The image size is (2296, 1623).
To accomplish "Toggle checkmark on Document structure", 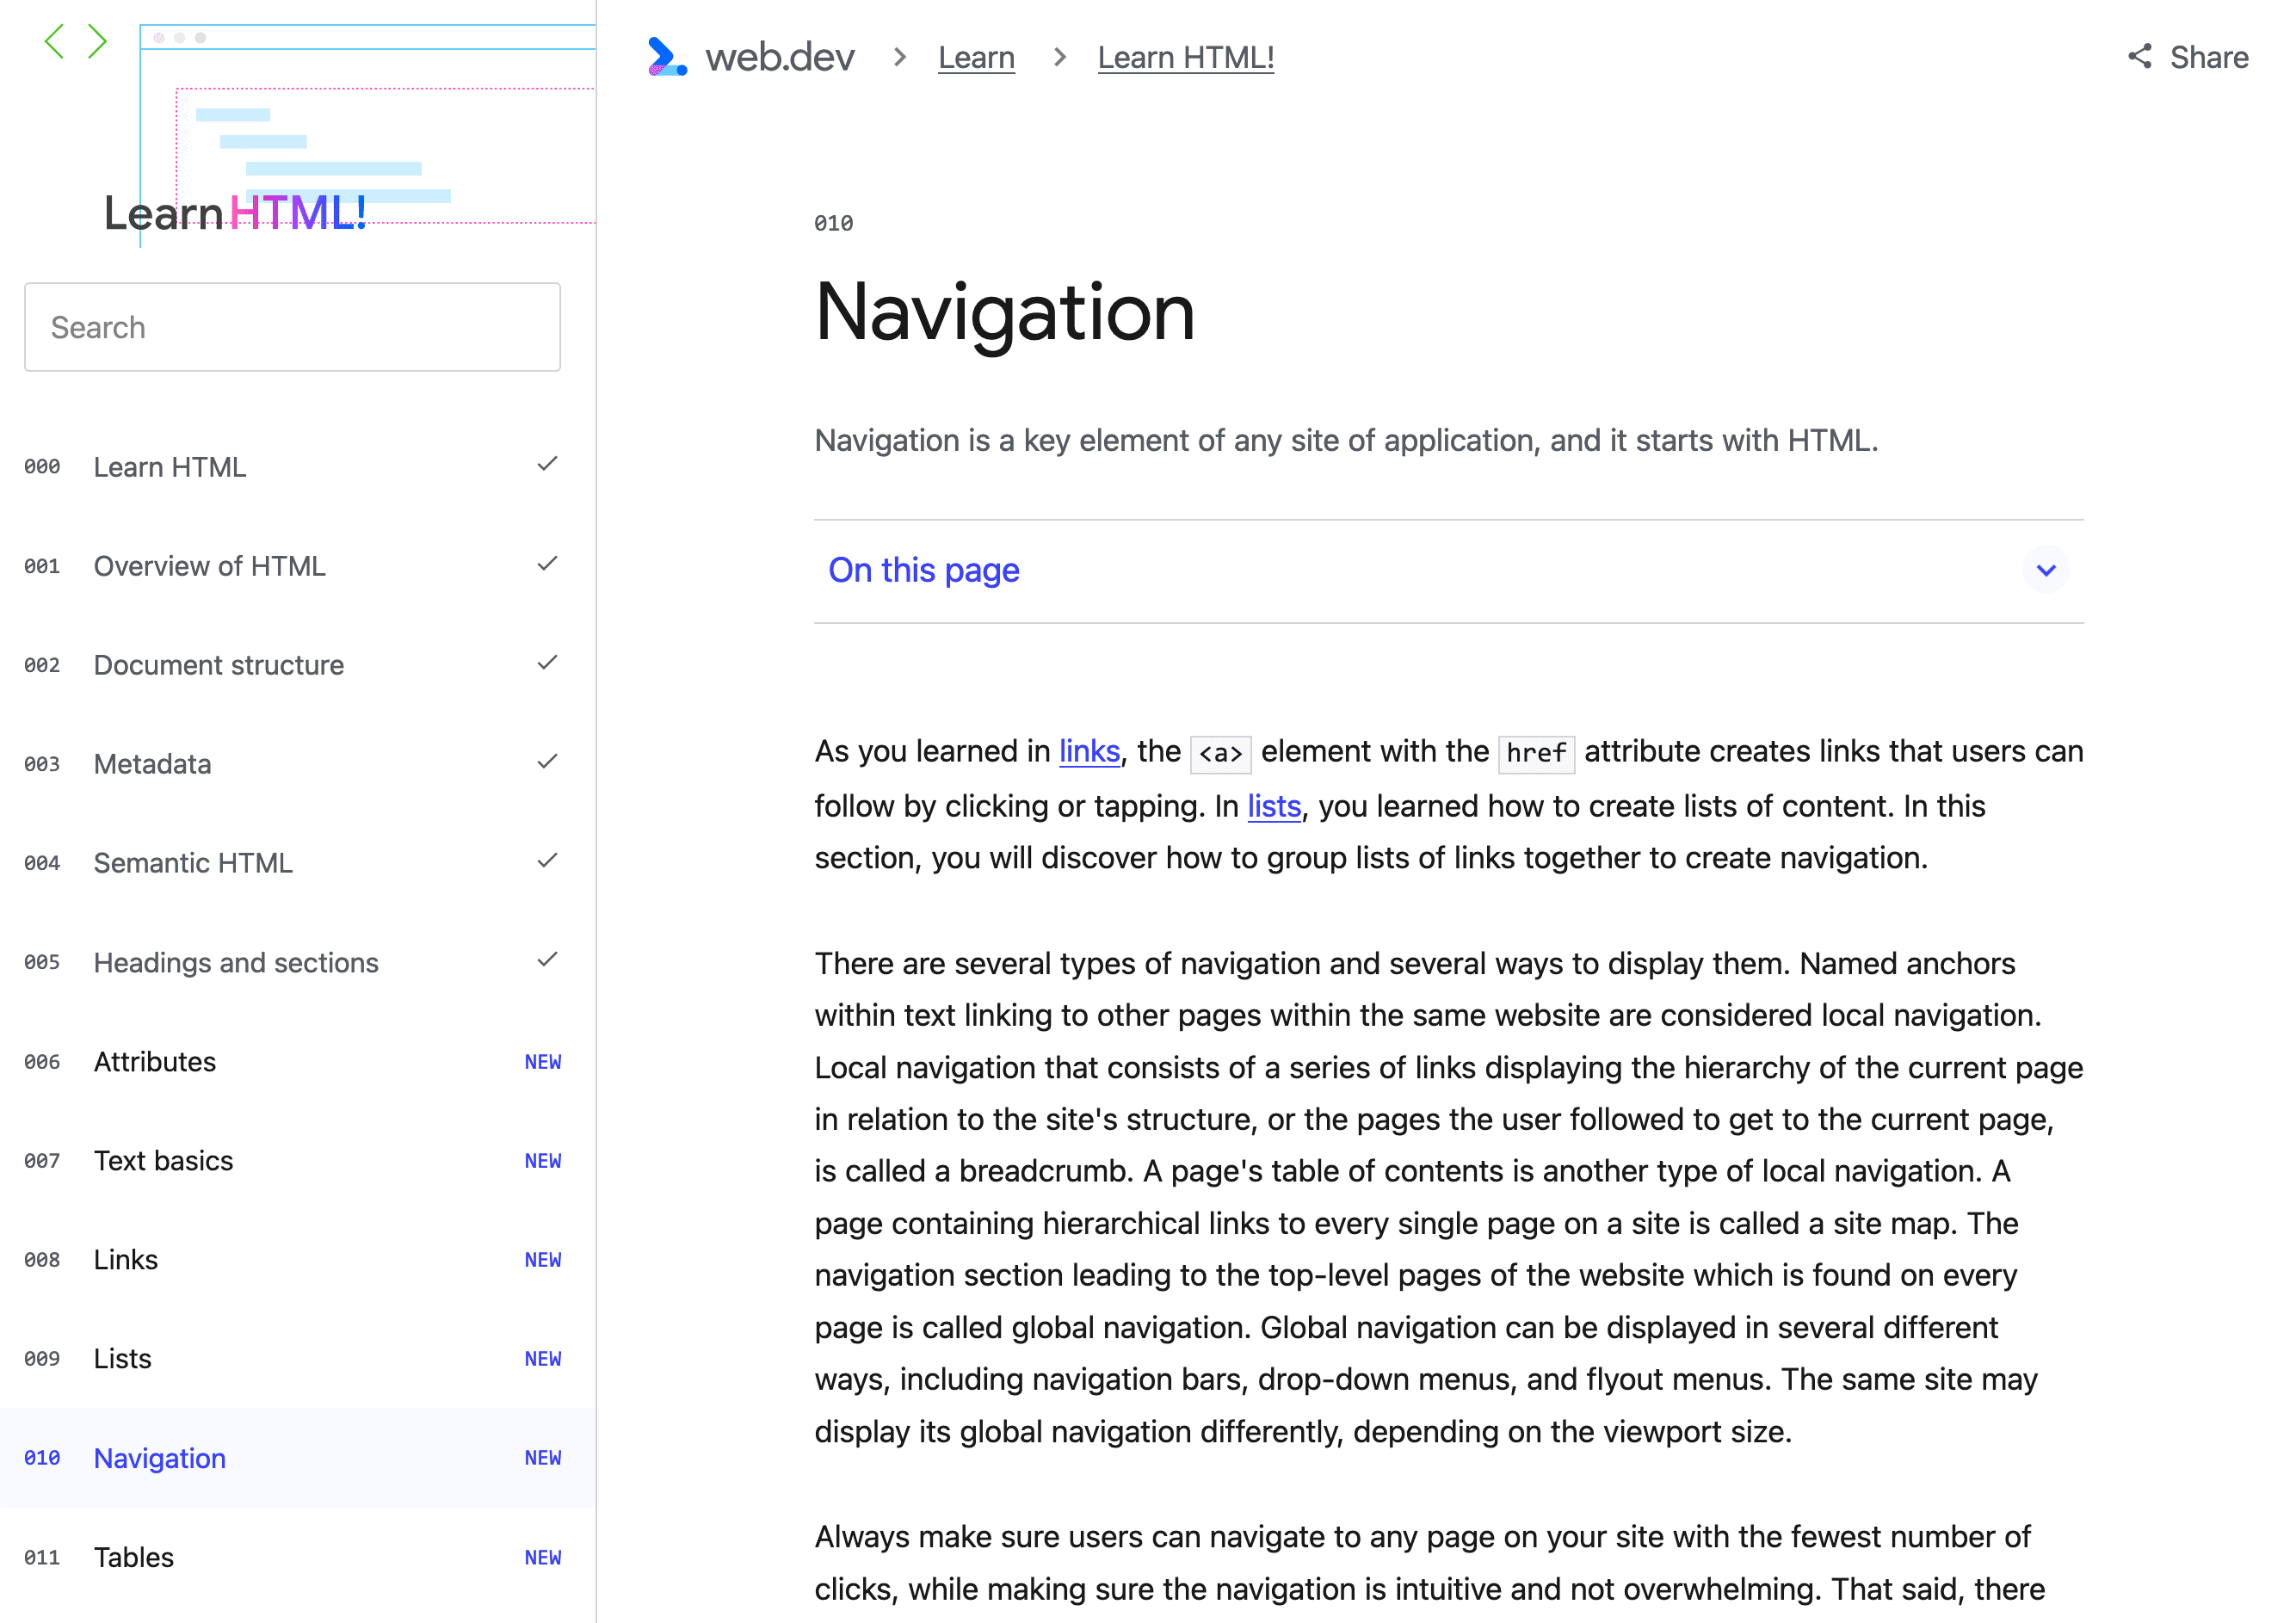I will 548,664.
